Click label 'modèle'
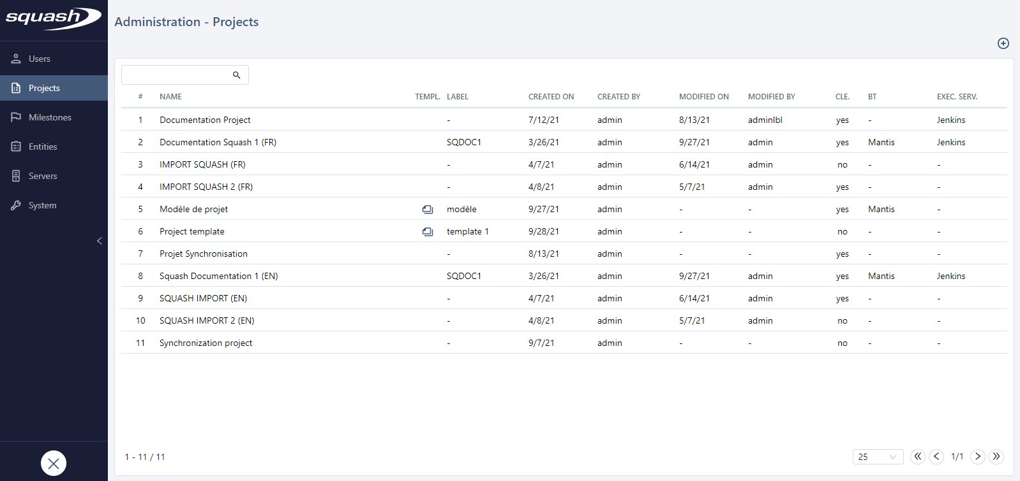This screenshot has height=481, width=1020. click(461, 209)
